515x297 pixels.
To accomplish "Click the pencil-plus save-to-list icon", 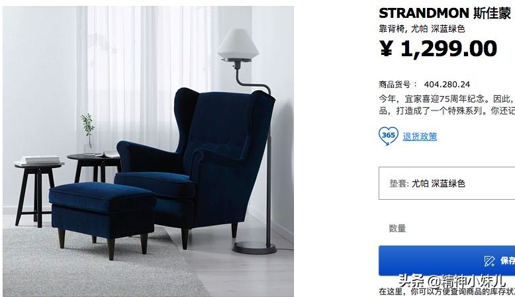I will [489, 261].
